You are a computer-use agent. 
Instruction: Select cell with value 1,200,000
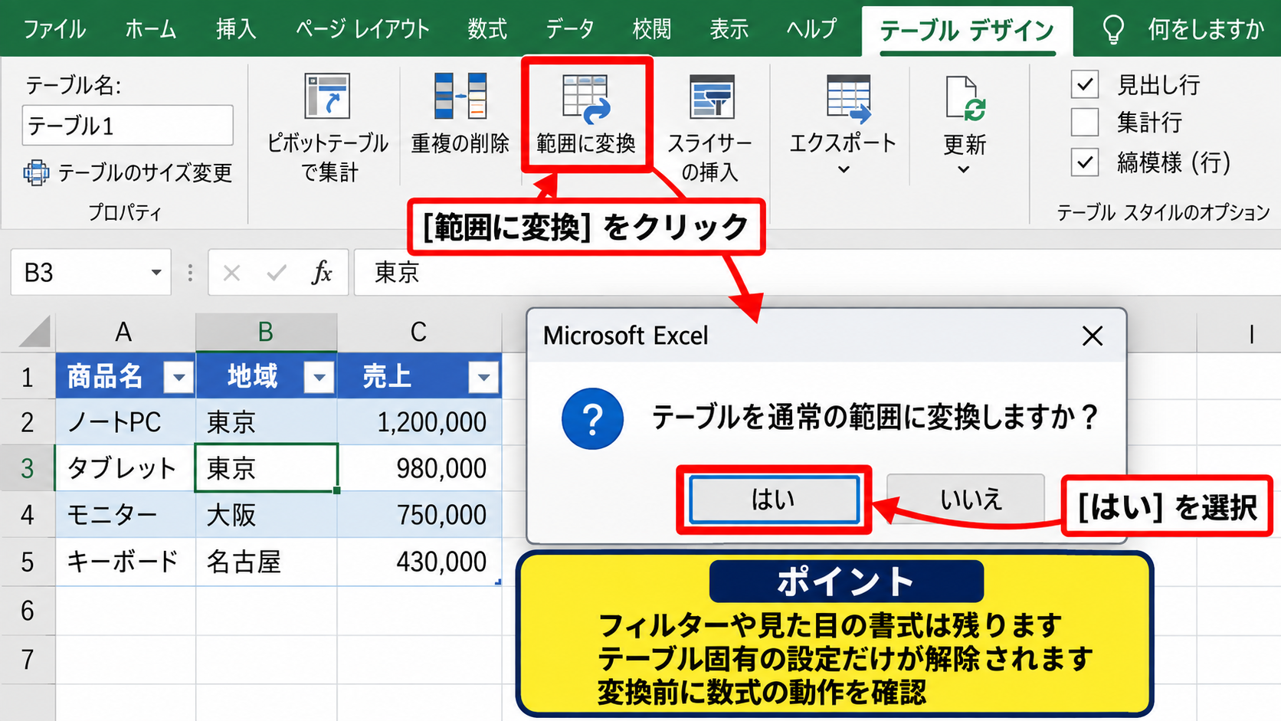(420, 421)
